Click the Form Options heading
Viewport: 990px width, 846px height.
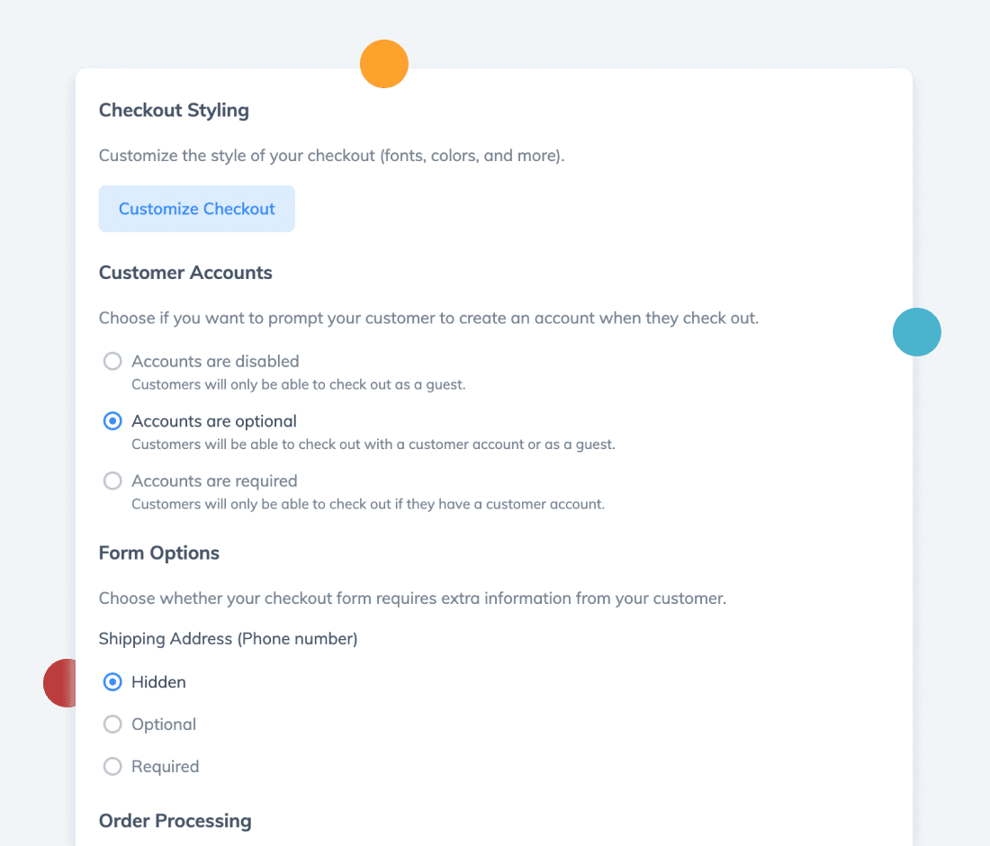click(x=159, y=553)
